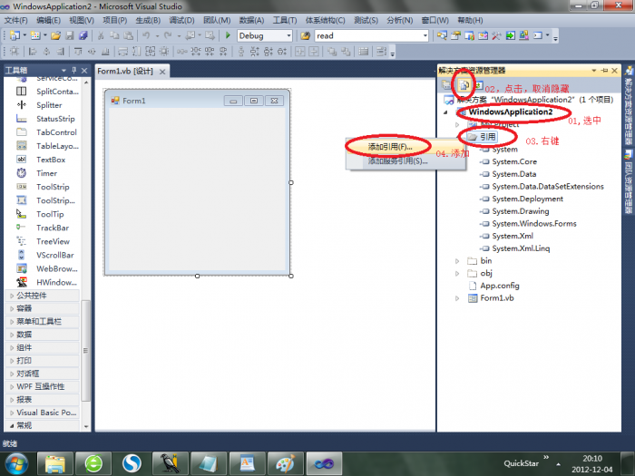Click the Add New Item toolbar icon

35,35
